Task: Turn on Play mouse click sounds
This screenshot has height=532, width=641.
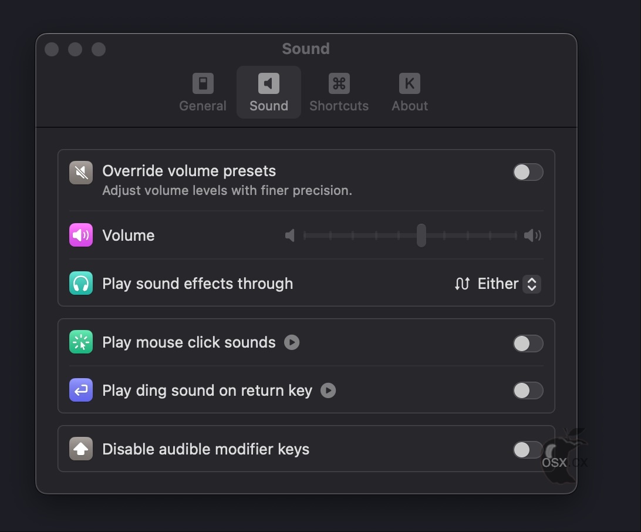Action: 528,344
